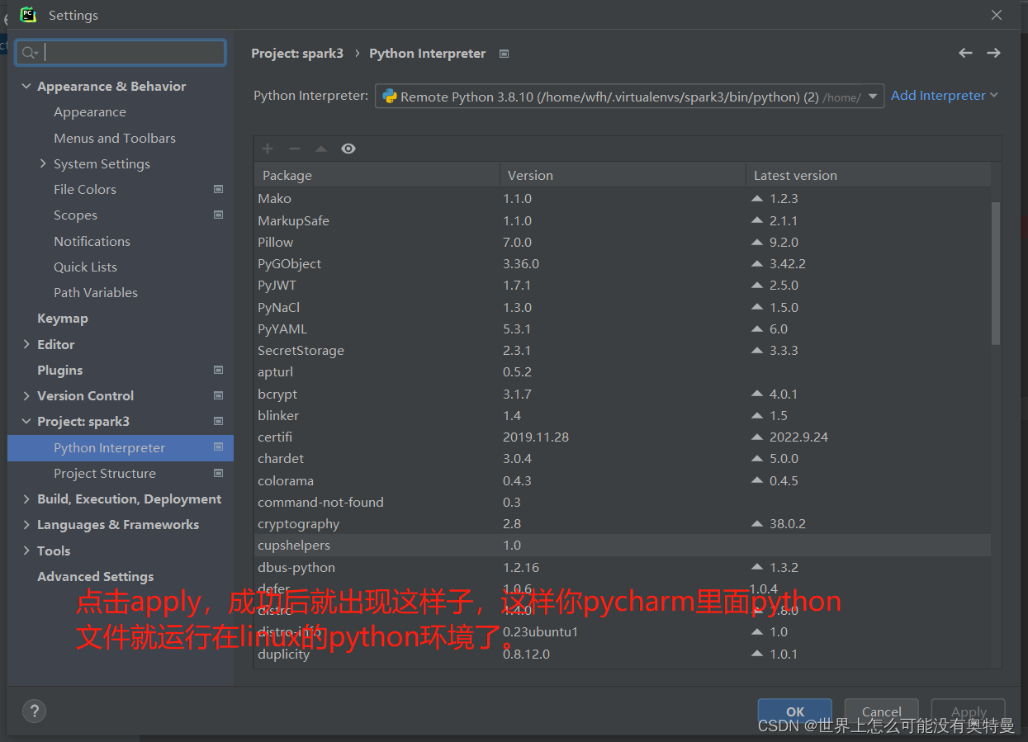Click project icon next to Project: spark3
1028x742 pixels.
(x=218, y=421)
